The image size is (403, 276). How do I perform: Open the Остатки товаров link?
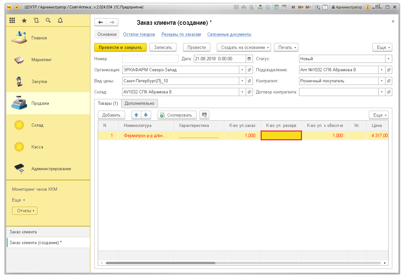pos(139,34)
